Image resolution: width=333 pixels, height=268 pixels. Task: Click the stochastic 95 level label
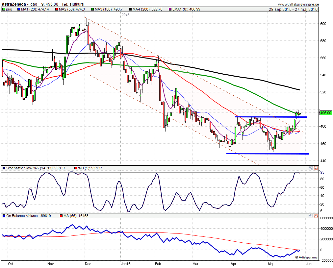pos(322,173)
